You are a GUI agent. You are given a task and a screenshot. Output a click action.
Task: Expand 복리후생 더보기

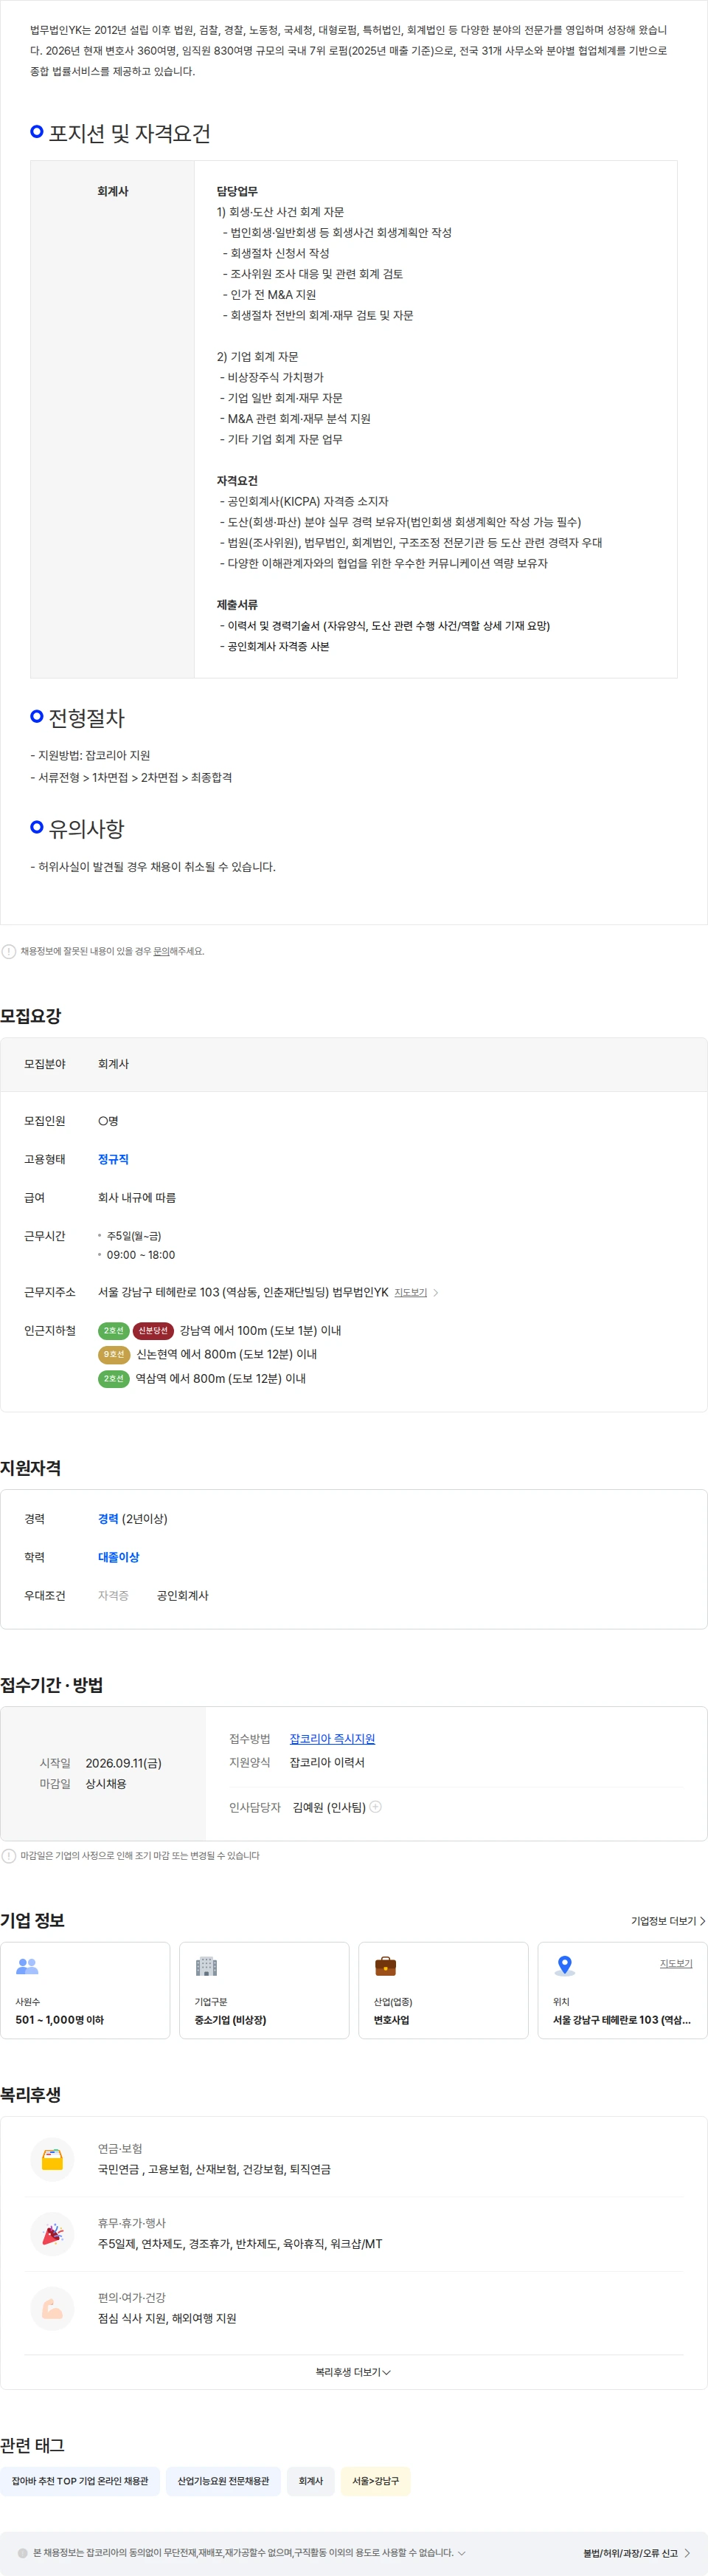tap(353, 2372)
